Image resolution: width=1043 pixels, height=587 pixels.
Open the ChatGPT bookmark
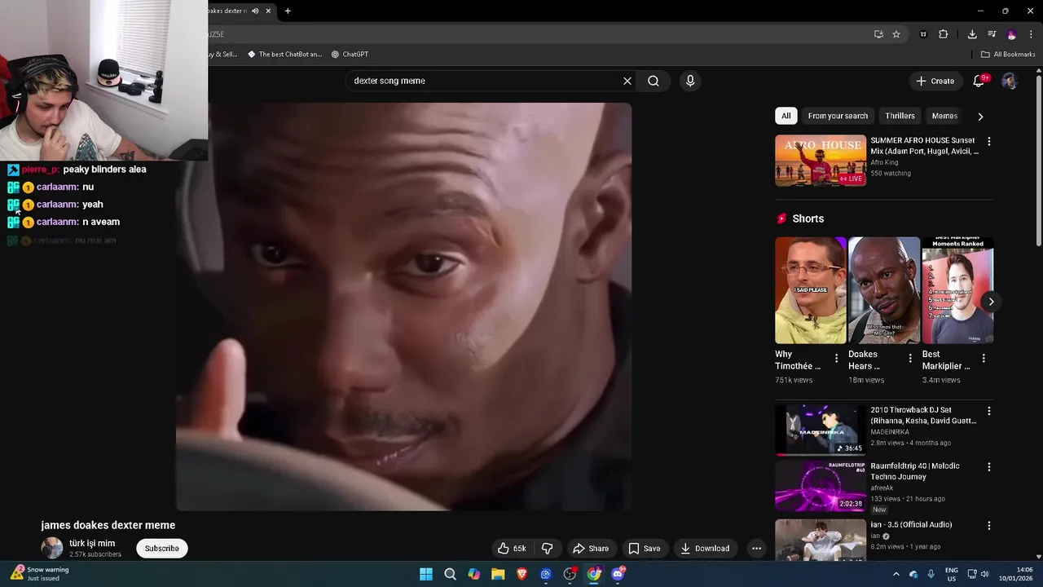[350, 55]
